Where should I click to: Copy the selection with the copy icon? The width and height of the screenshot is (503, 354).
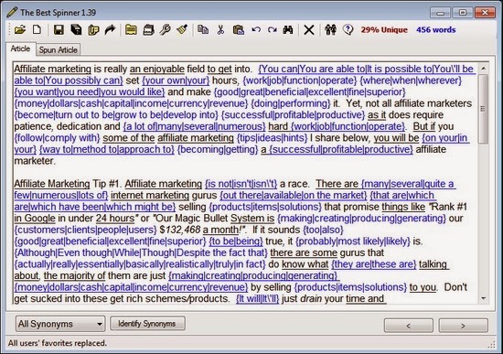click(x=203, y=30)
